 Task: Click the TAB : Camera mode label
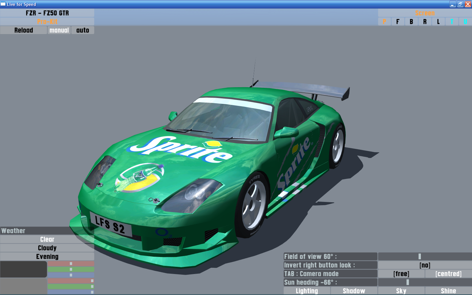[330, 273]
